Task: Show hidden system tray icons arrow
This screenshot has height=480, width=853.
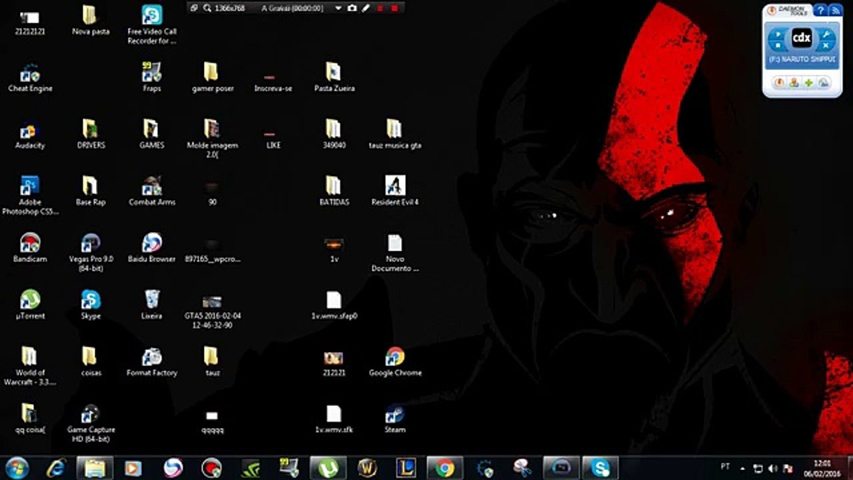Action: click(x=742, y=468)
